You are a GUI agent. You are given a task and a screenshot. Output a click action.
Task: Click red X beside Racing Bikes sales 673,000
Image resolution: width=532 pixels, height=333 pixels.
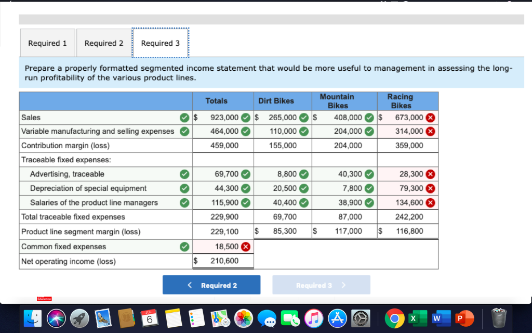[430, 118]
